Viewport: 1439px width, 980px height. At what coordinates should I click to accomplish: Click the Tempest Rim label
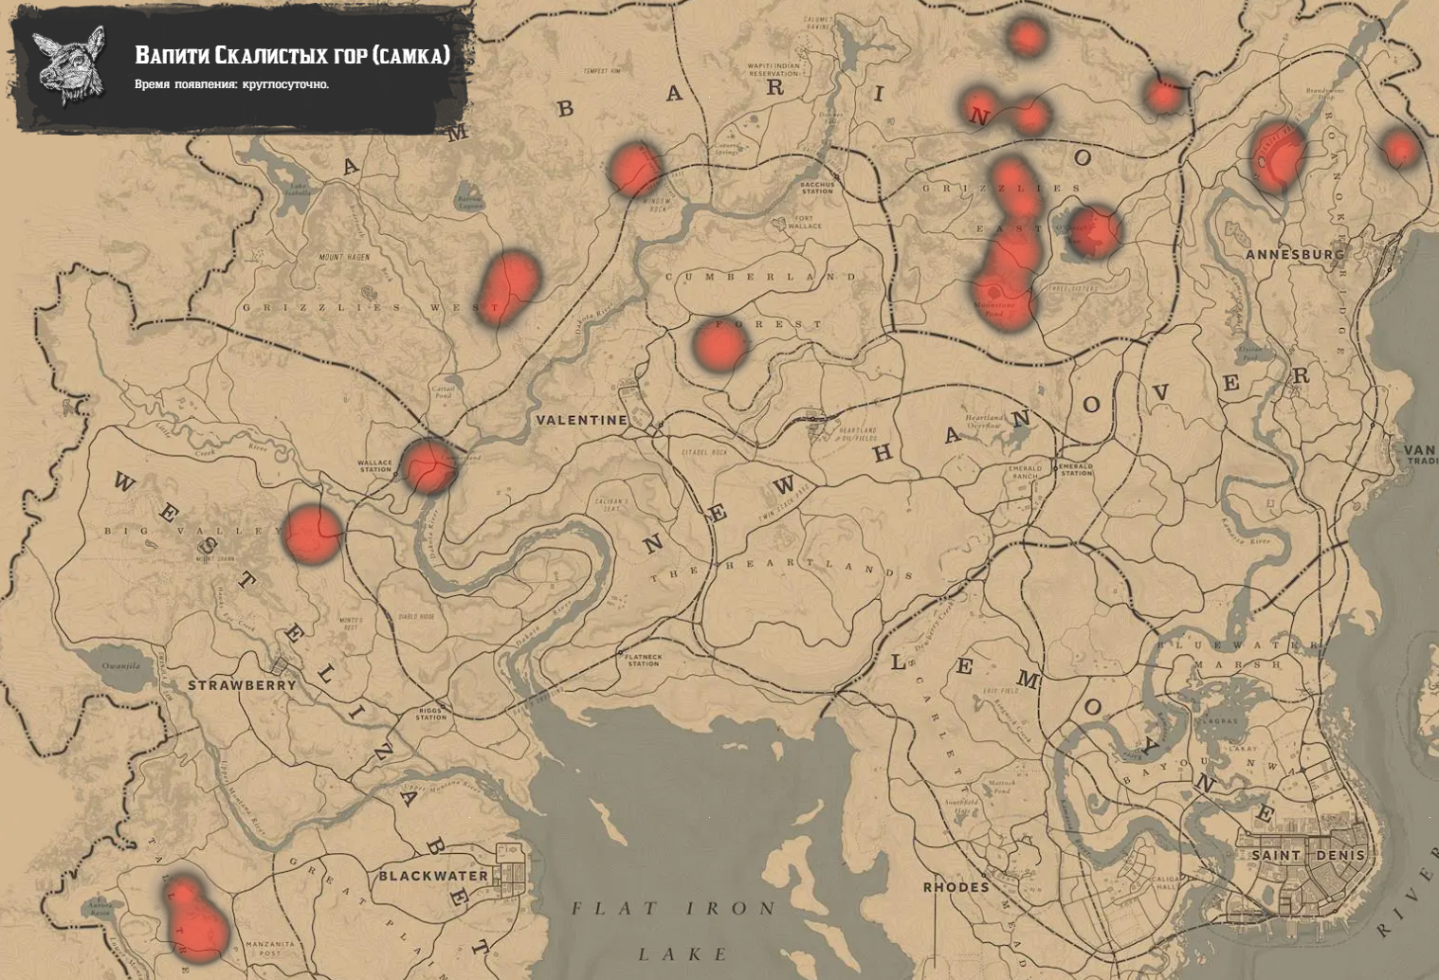(602, 71)
